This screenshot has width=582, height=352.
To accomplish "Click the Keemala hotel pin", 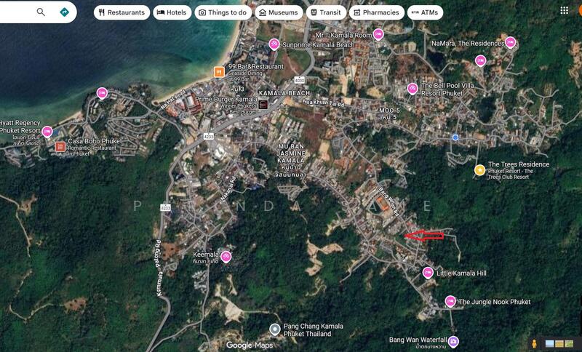I will pos(226,257).
